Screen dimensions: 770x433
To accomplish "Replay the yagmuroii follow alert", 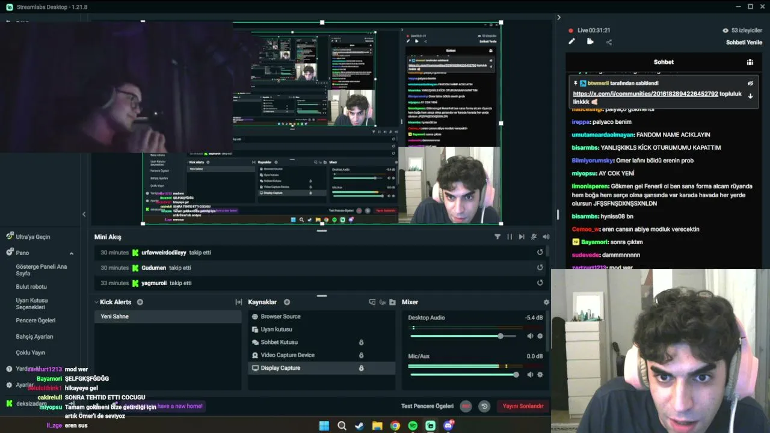I will 540,283.
